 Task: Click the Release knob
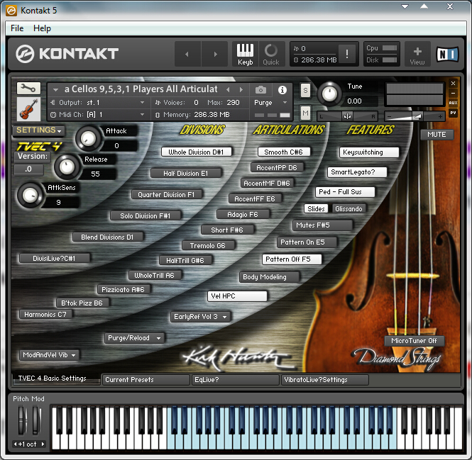pos(67,167)
